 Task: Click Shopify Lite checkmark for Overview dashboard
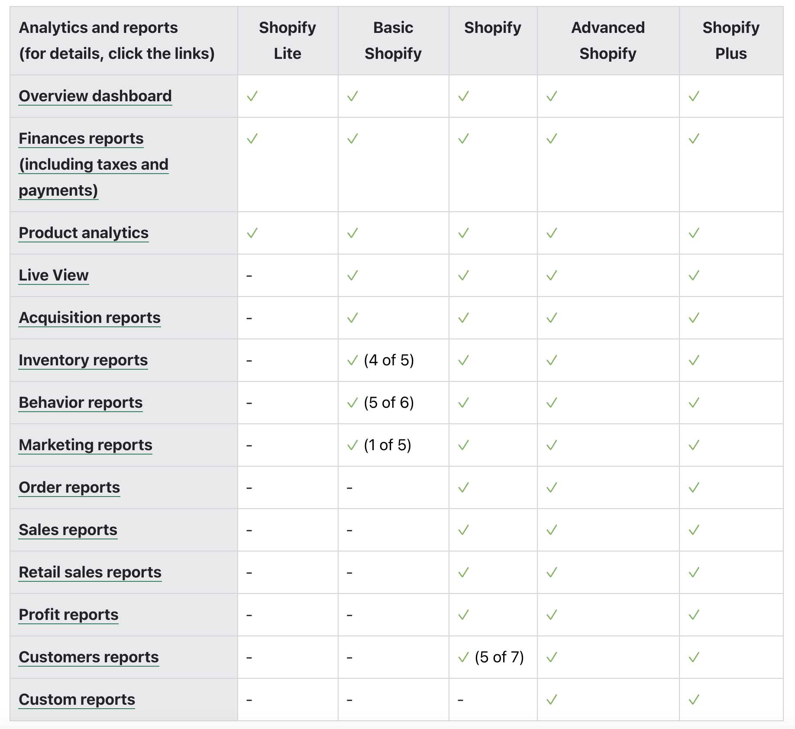[252, 96]
